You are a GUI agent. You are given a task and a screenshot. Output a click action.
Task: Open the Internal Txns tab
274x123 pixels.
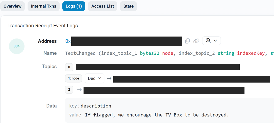click(43, 6)
